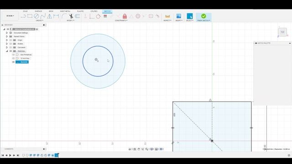Open the INSPECT dropdown menu
Viewport: 292px width, 164px height.
(x=167, y=20)
